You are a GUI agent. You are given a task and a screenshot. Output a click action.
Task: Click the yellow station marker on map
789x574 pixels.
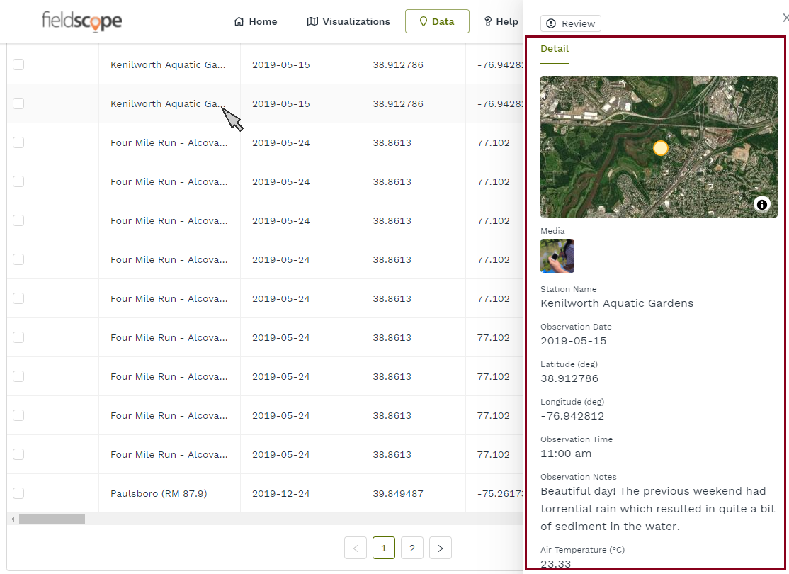click(660, 148)
